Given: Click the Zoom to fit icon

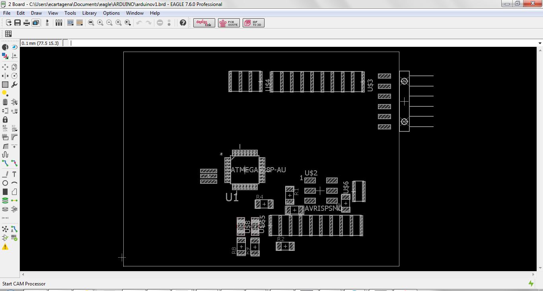Looking at the screenshot, I should [x=91, y=23].
